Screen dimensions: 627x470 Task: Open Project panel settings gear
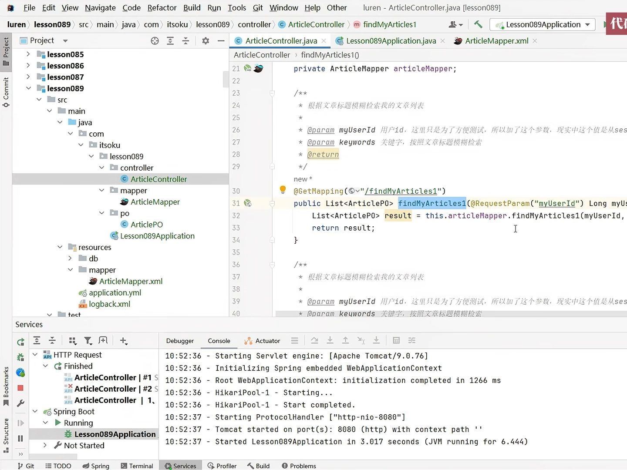(206, 40)
